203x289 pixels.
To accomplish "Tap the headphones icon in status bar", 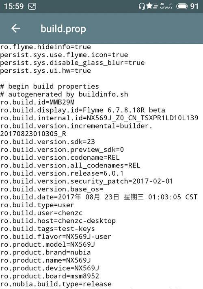I will (x=142, y=7).
